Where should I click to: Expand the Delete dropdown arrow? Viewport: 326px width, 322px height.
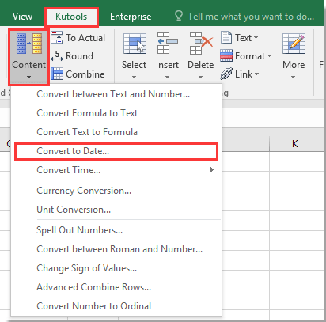click(200, 77)
